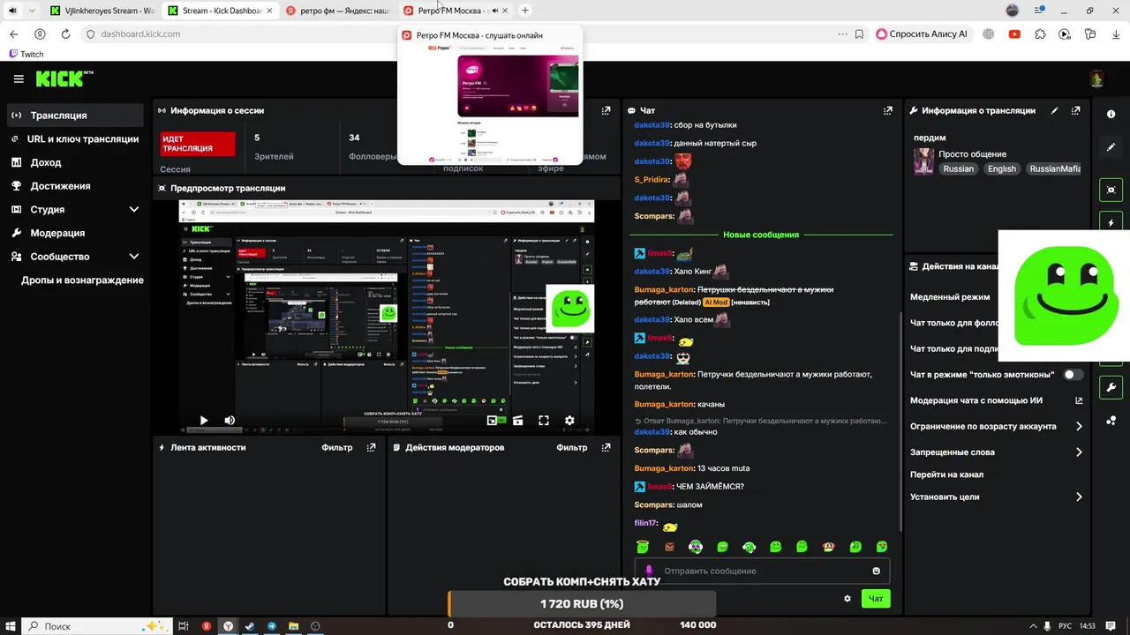
Task: Open the Kick hamburger menu
Action: pos(19,79)
